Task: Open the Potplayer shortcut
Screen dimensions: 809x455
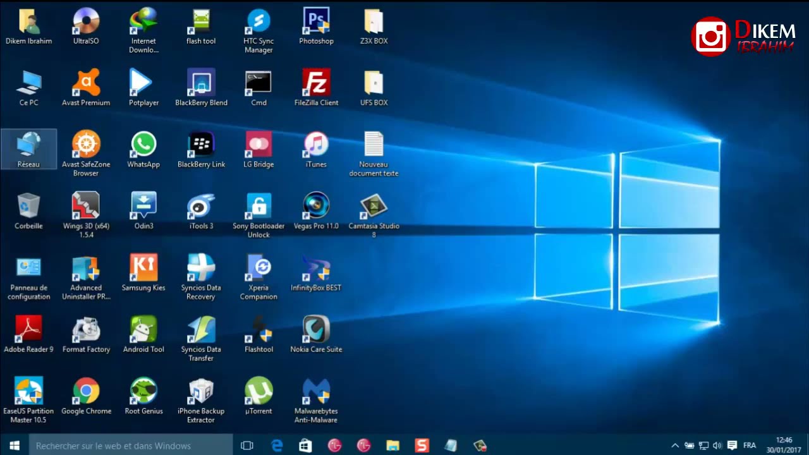Action: coord(143,88)
